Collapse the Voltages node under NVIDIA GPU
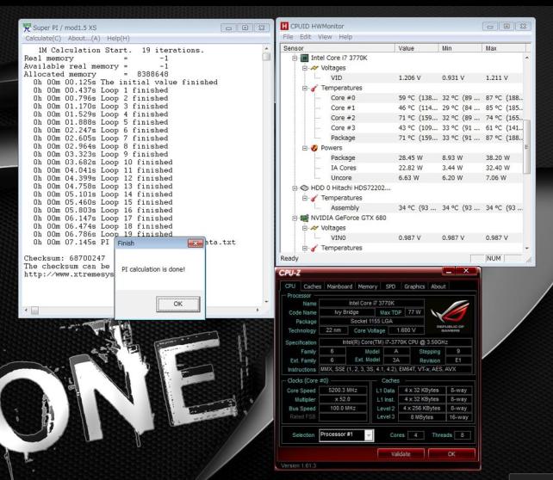Viewport: 553px width, 480px height. [305, 228]
